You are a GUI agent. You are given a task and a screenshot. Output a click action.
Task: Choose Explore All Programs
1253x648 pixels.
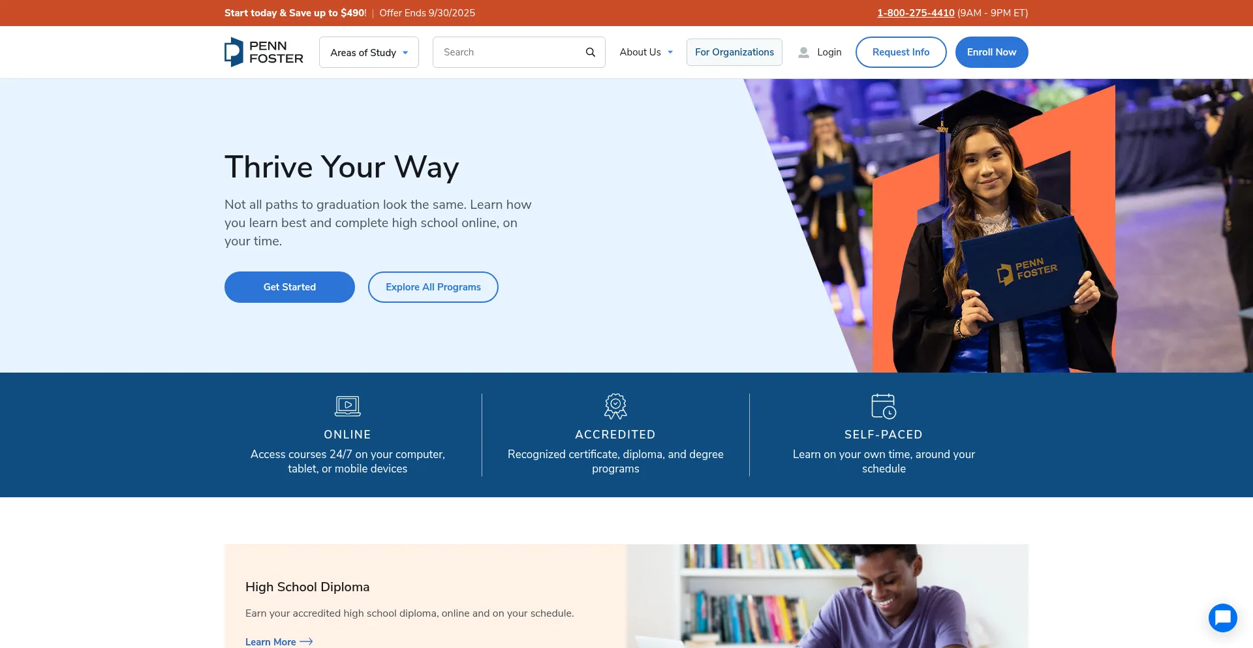[x=433, y=287]
